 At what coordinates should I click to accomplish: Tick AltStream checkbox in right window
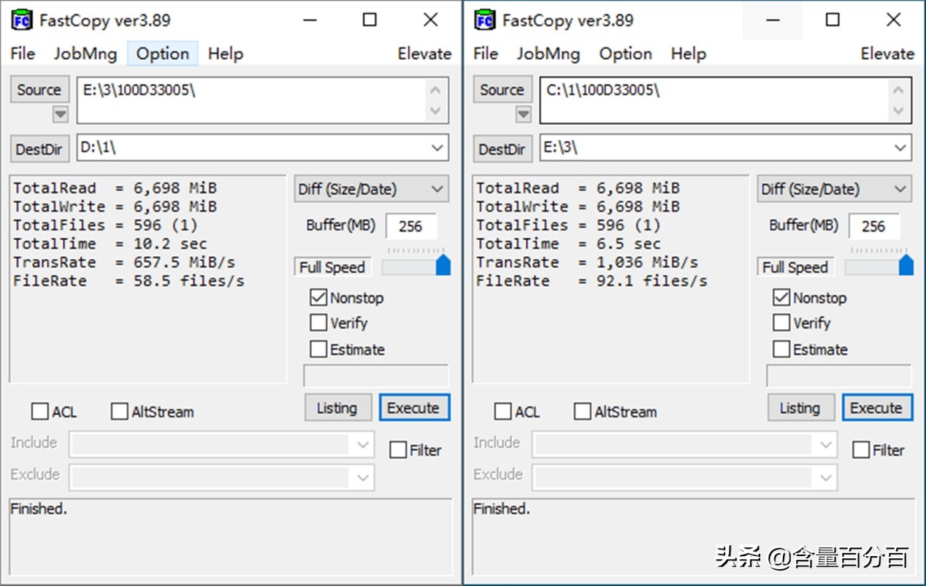583,412
